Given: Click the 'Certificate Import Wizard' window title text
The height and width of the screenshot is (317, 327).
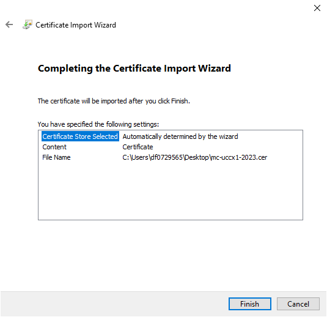Looking at the screenshot, I should point(76,25).
